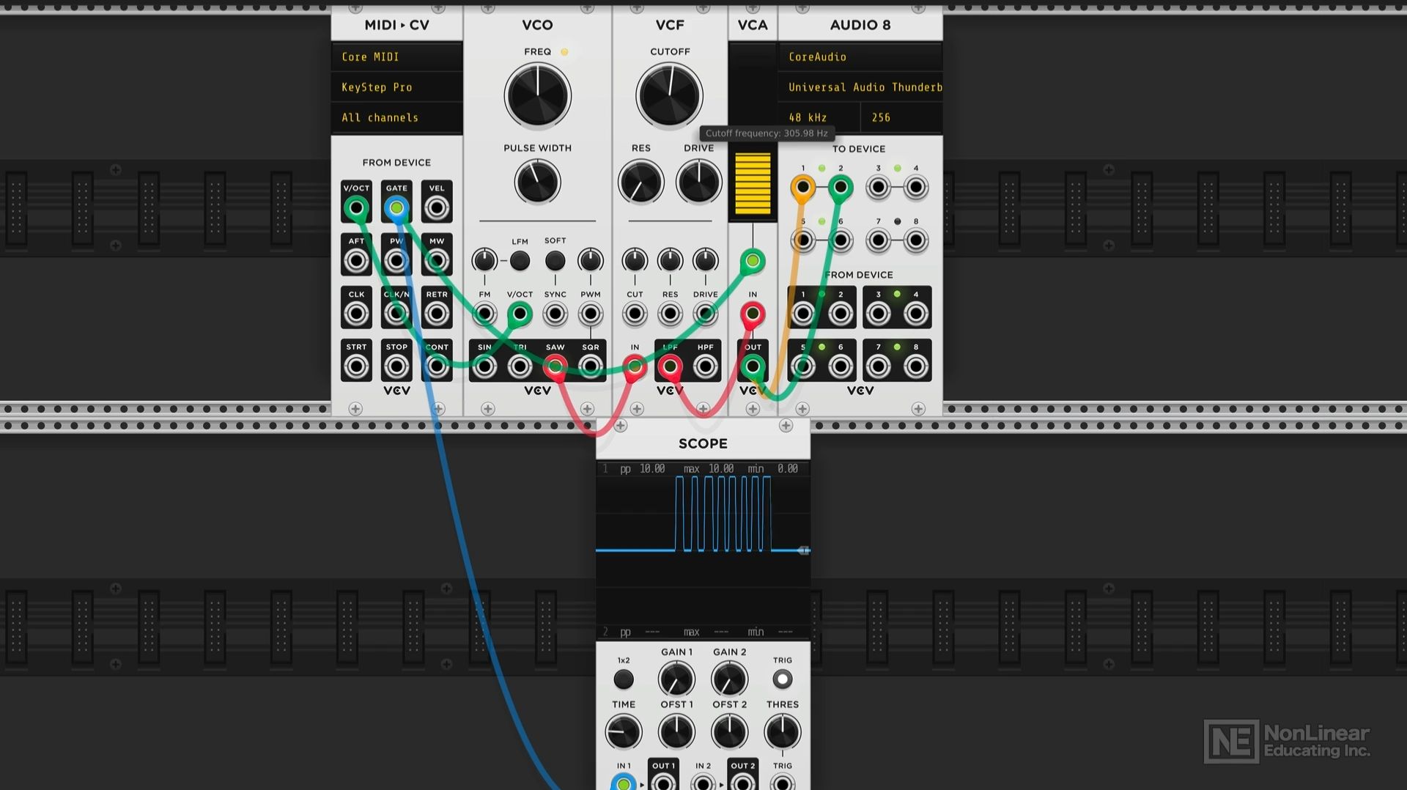Click the large VCF DRIVE knob

(699, 182)
